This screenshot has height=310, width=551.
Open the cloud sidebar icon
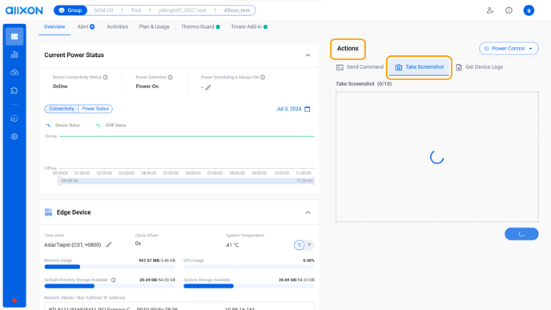coord(14,72)
